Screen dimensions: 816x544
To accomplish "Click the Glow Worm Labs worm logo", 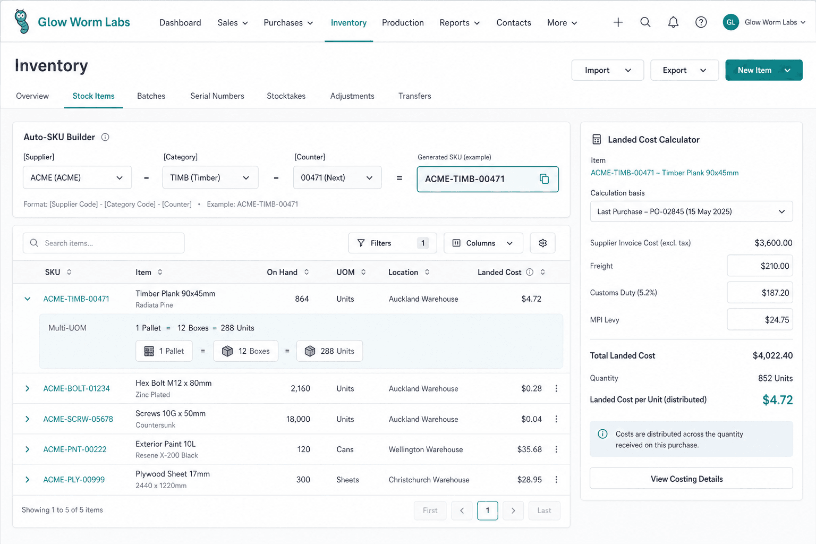I will click(x=21, y=21).
